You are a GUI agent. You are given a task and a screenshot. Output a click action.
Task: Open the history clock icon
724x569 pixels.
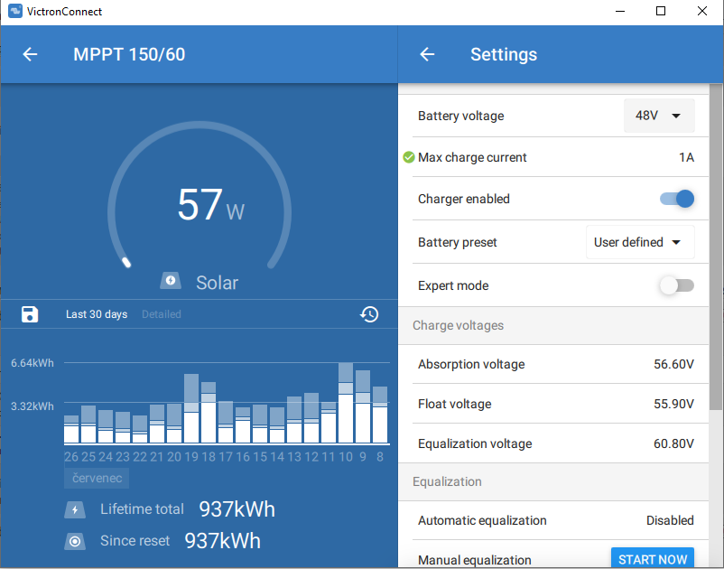(x=369, y=314)
